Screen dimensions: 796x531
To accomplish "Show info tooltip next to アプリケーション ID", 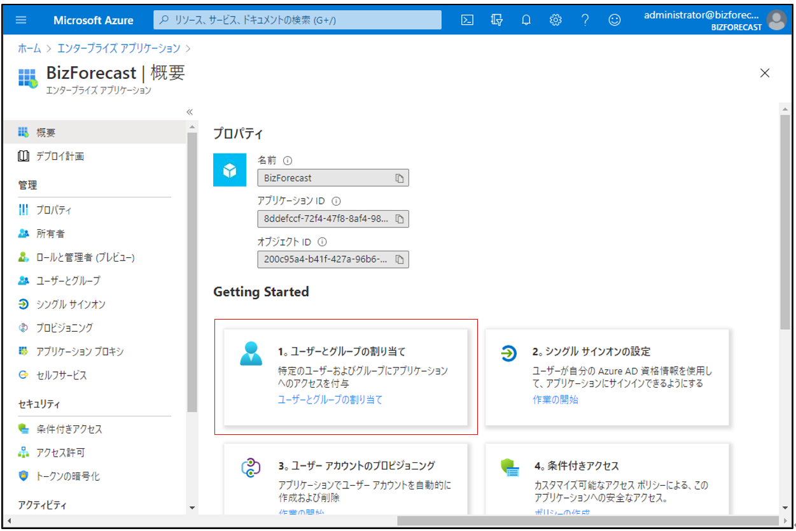I will (337, 201).
